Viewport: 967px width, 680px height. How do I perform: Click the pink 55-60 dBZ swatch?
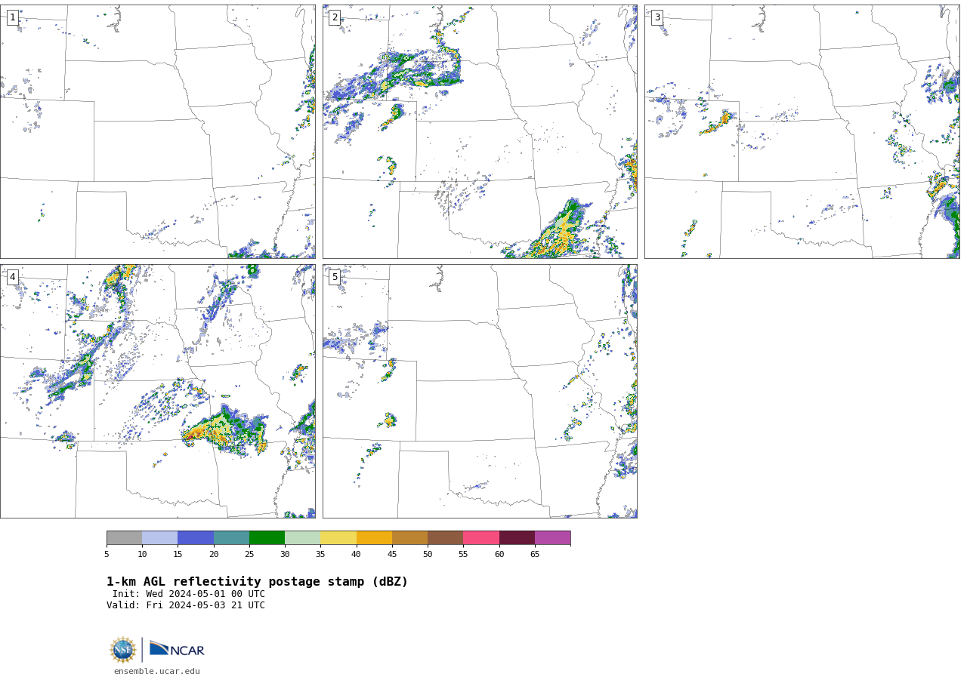tap(481, 537)
